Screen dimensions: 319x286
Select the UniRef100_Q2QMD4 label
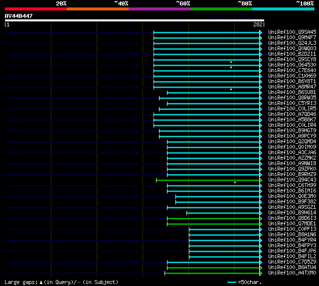coord(292,142)
